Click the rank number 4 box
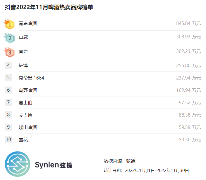This screenshot has width=206, height=180. coord(8,65)
